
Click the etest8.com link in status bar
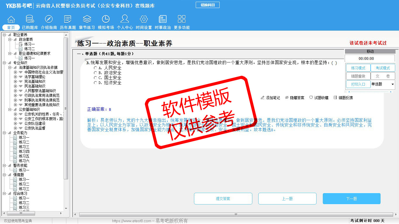pyautogui.click(x=132, y=221)
